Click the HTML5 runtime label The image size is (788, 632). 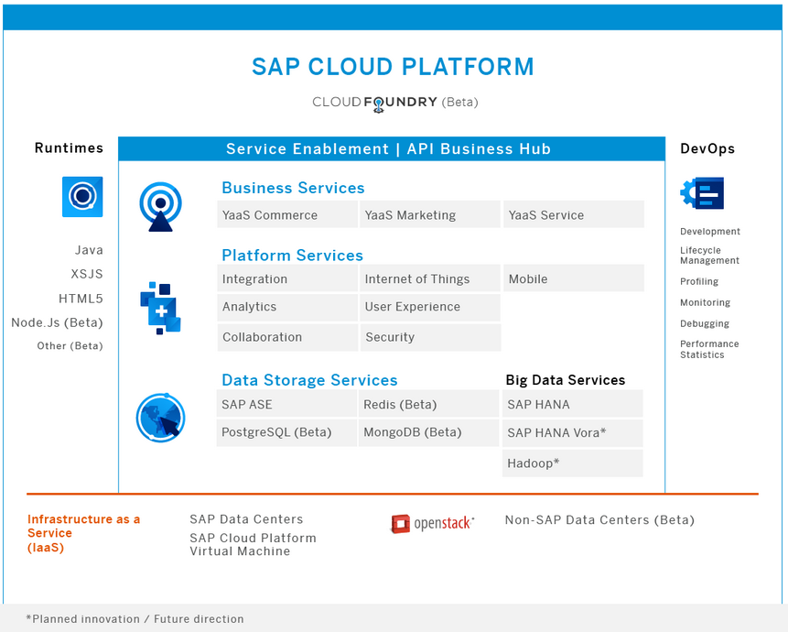[x=81, y=299]
